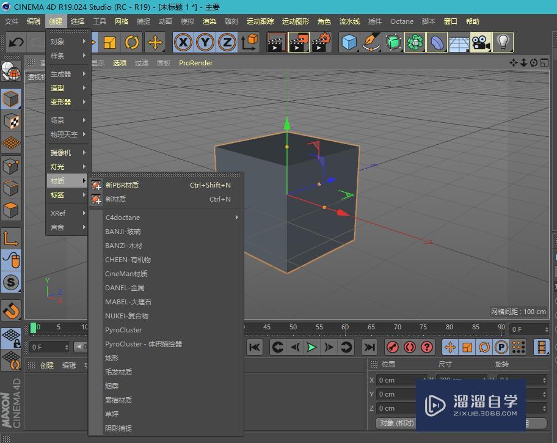Image resolution: width=557 pixels, height=443 pixels.
Task: Open 渲染 menu in menu bar
Action: [x=209, y=21]
